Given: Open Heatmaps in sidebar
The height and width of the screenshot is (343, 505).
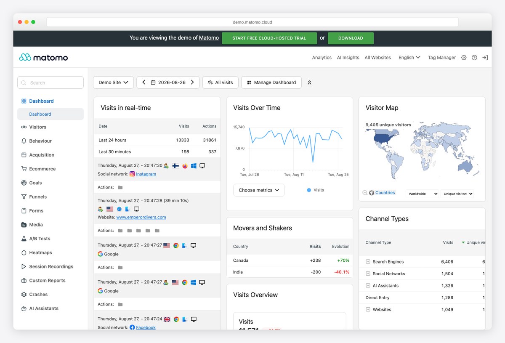Looking at the screenshot, I should pyautogui.click(x=50, y=253).
